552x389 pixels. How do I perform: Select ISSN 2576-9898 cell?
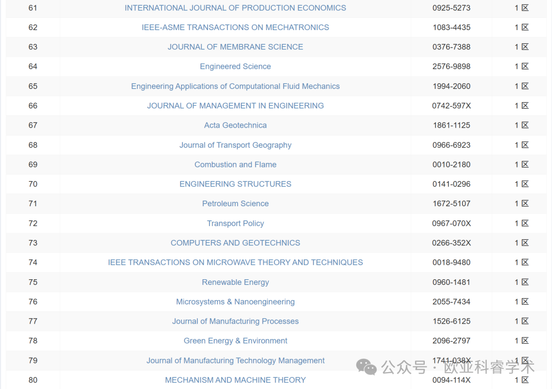[x=451, y=66]
